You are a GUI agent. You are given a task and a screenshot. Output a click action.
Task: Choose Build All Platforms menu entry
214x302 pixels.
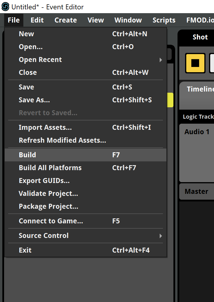click(x=50, y=168)
